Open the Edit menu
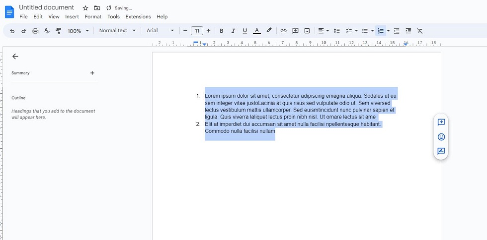Image resolution: width=487 pixels, height=240 pixels. (38, 17)
